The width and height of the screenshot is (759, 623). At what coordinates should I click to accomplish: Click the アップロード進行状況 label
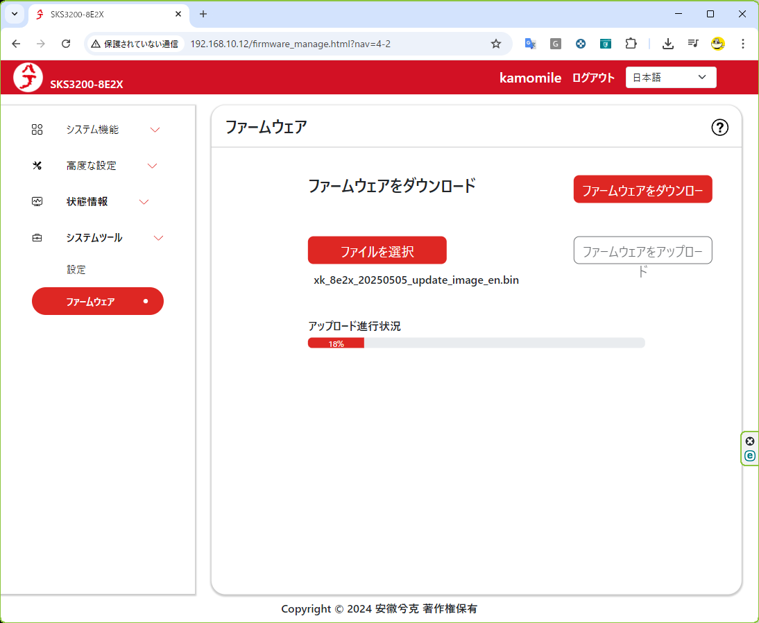click(x=355, y=326)
